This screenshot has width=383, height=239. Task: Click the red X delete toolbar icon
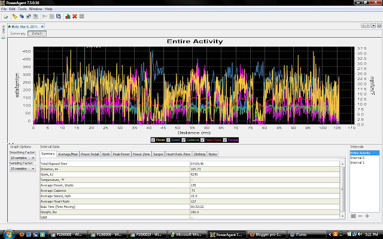(x=74, y=16)
